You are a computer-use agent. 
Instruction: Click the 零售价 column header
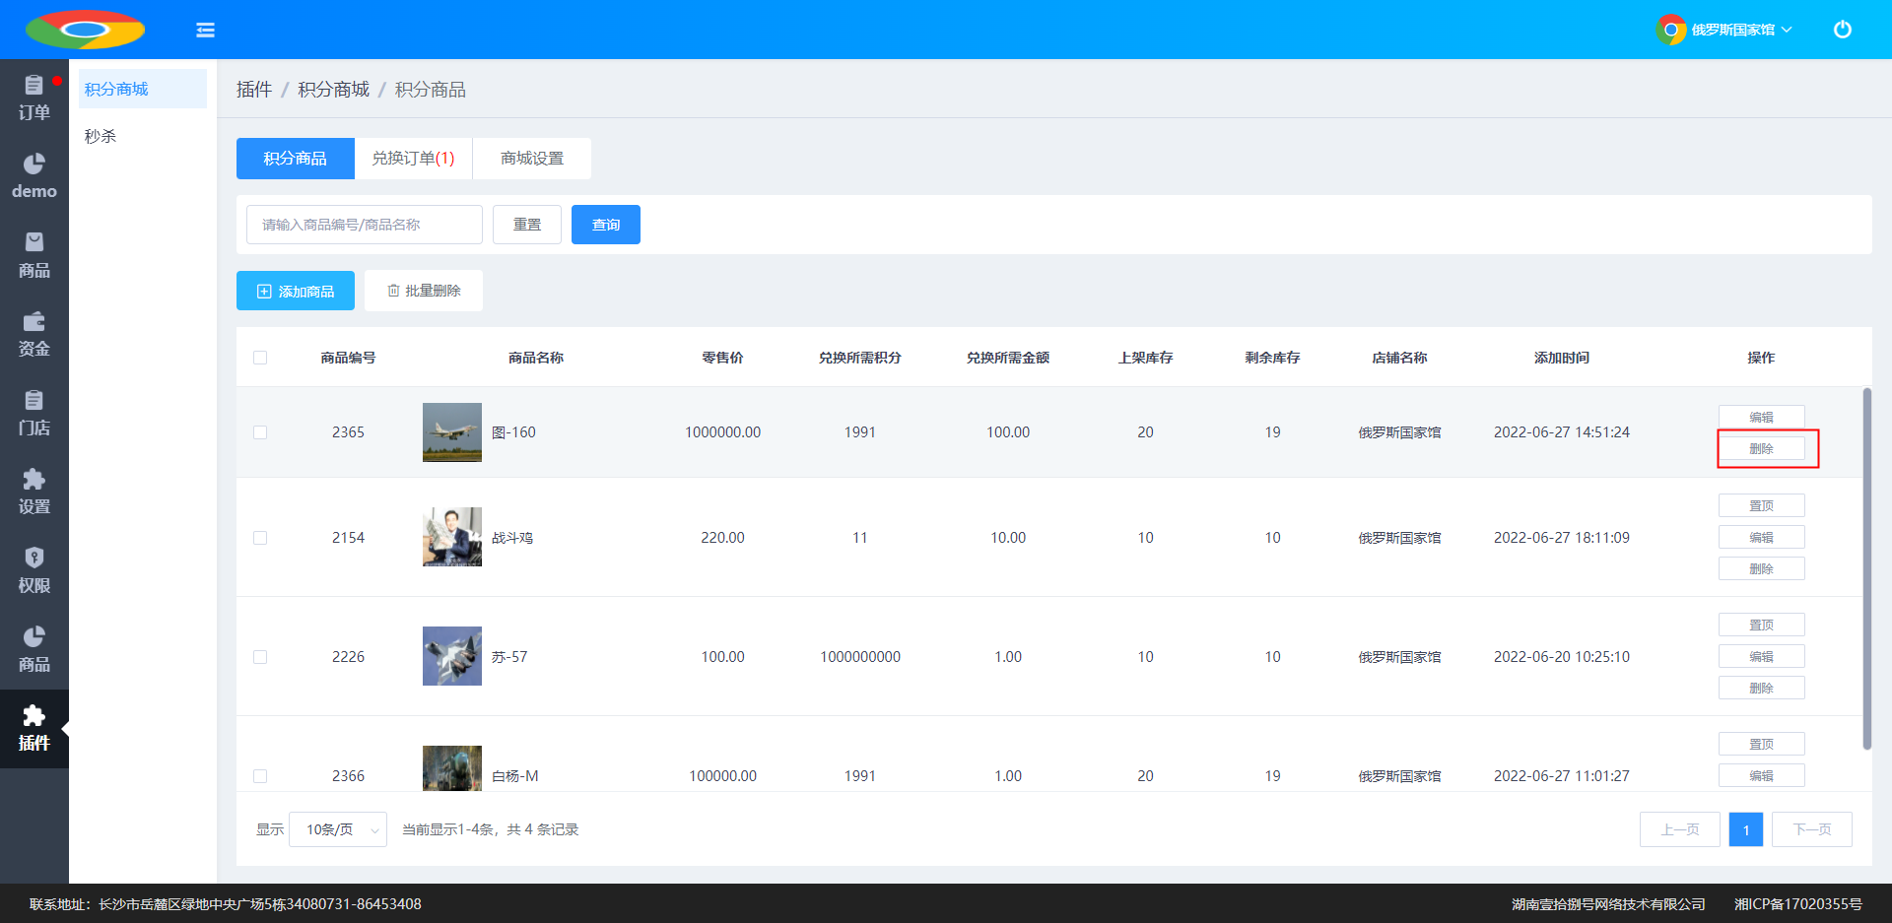coord(722,358)
